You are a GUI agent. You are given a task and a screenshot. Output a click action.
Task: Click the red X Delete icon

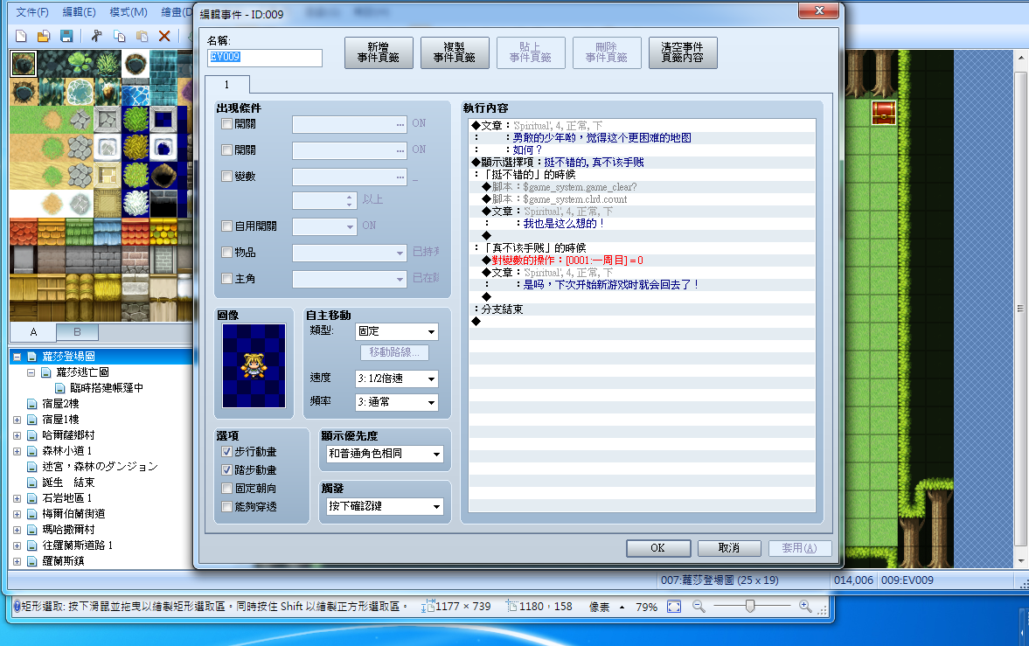tap(164, 36)
